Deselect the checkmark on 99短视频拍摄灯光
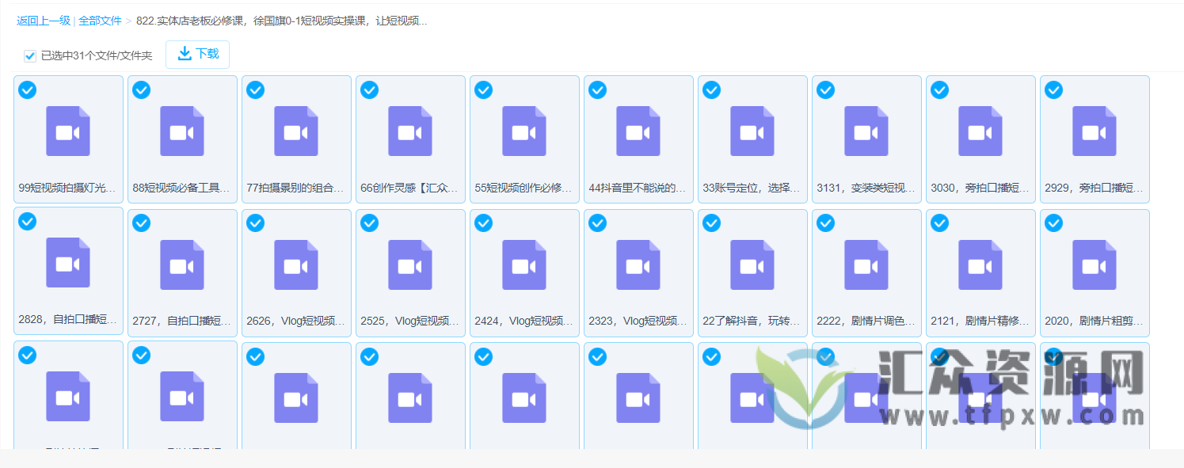Viewport: 1184px width, 468px height. pyautogui.click(x=27, y=89)
